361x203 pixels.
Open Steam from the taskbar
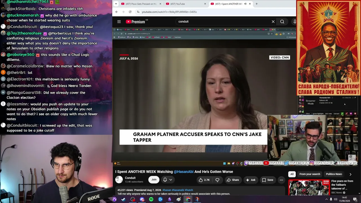123,200
